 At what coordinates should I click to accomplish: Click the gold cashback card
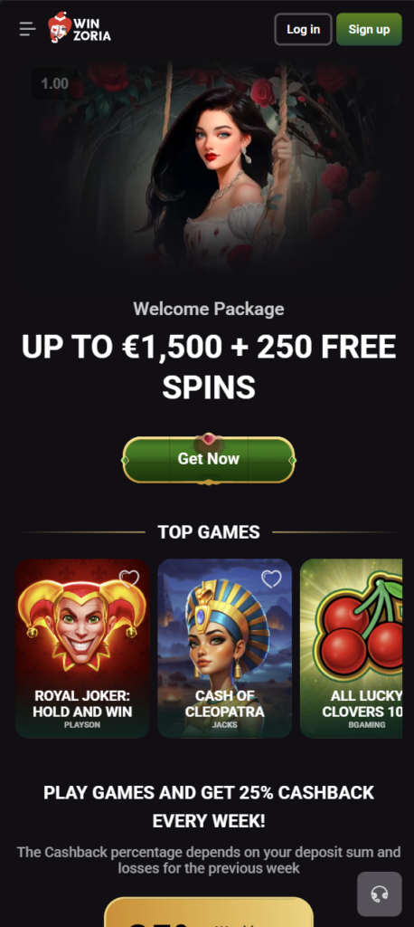(x=209, y=912)
